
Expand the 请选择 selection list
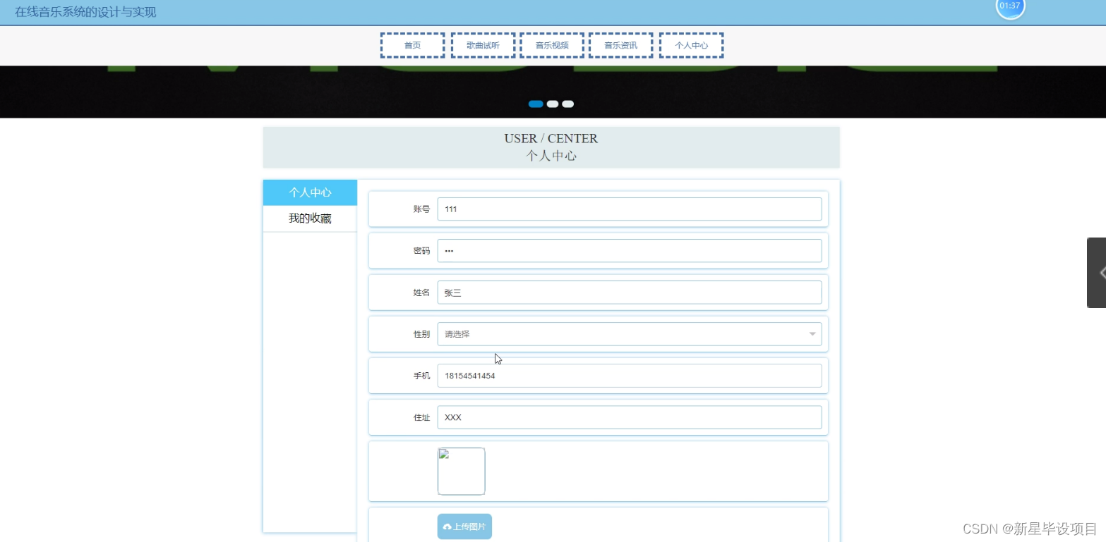click(629, 333)
